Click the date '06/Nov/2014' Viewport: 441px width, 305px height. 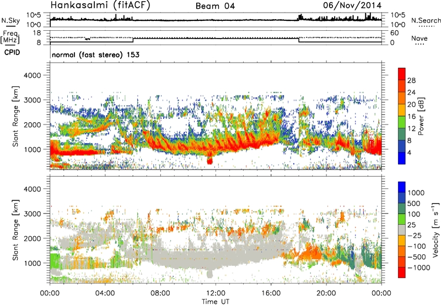click(x=352, y=6)
